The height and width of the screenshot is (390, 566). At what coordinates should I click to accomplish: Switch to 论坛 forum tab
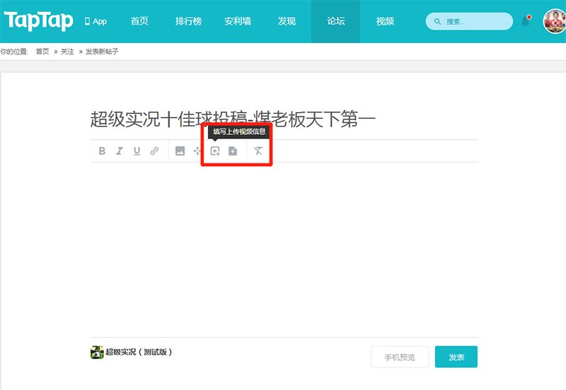[335, 21]
